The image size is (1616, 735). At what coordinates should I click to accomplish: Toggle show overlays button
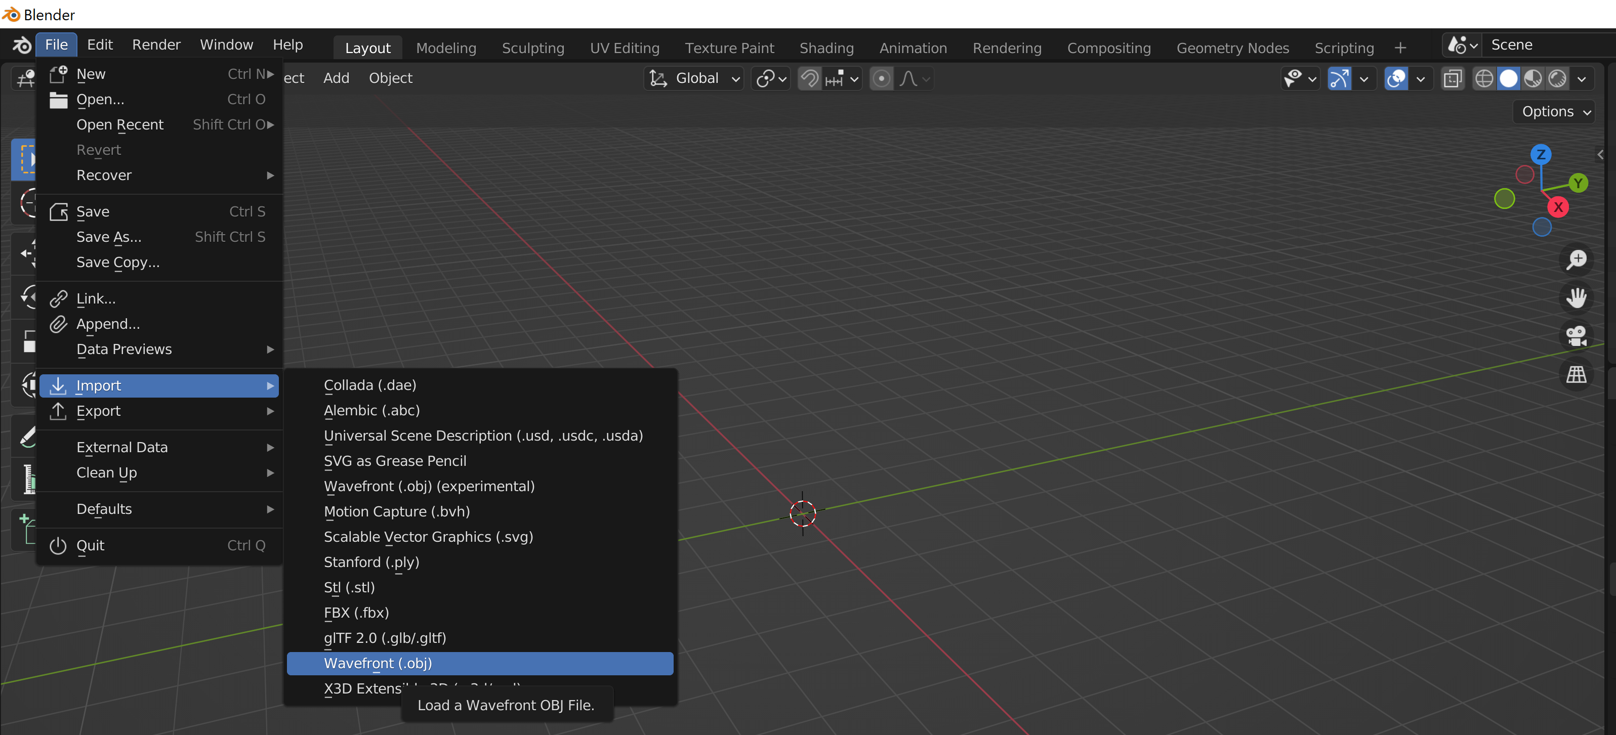1396,78
